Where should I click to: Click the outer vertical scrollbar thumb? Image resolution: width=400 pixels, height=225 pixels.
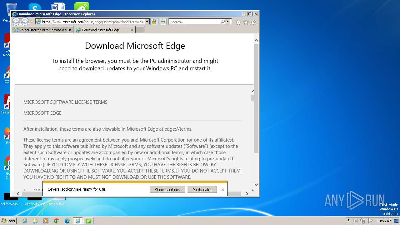(256, 98)
